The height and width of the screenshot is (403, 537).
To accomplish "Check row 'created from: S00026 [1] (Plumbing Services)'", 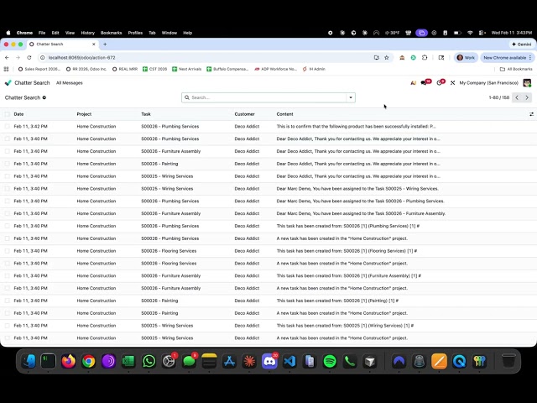I will (x=7, y=226).
